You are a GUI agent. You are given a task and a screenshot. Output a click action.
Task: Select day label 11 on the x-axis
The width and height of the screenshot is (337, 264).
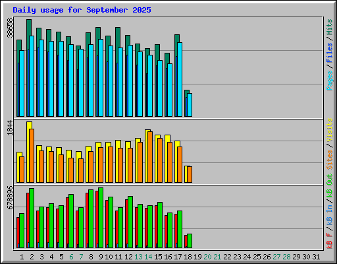click(x=118, y=257)
